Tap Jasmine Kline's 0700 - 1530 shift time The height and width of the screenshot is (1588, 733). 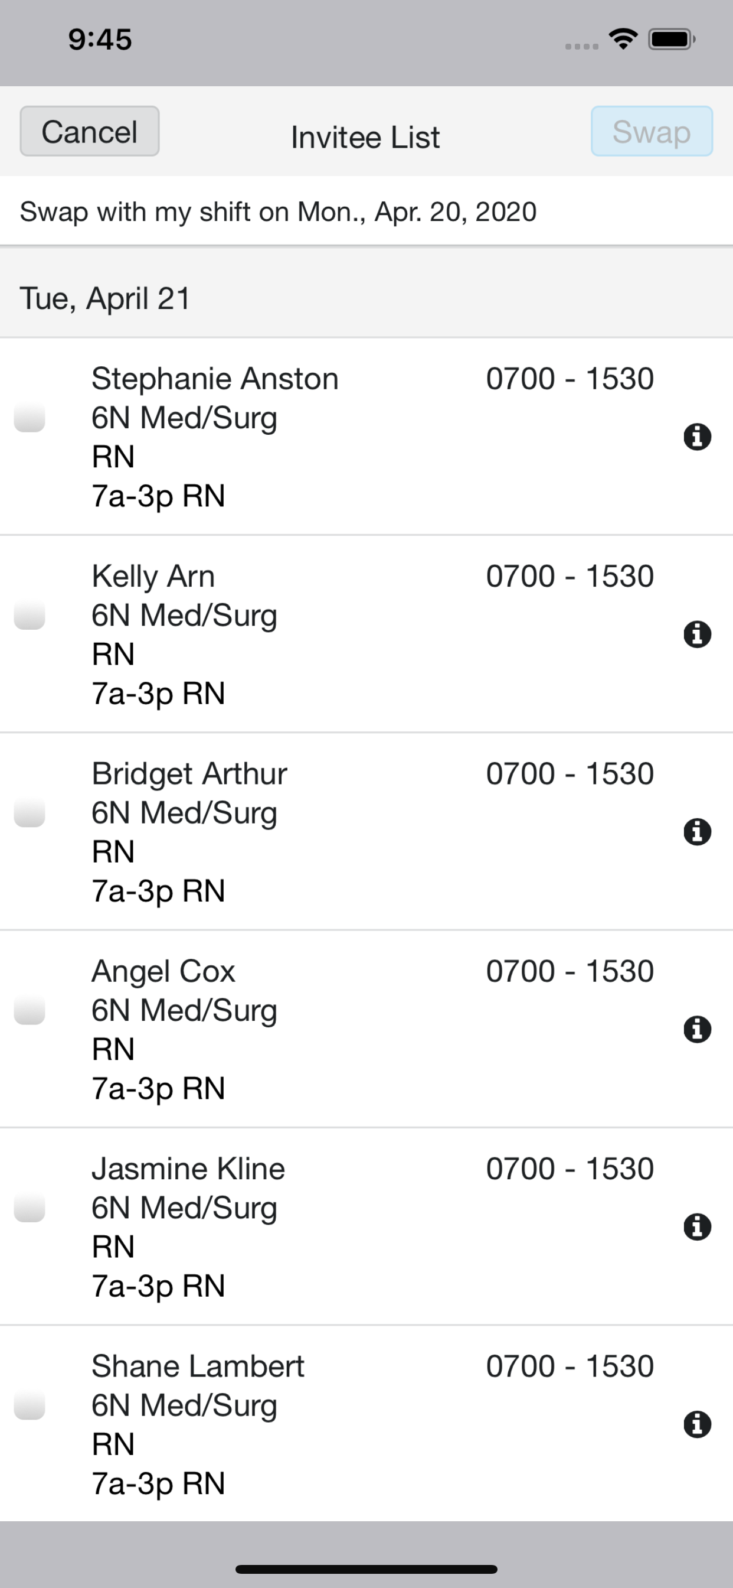pos(570,1169)
